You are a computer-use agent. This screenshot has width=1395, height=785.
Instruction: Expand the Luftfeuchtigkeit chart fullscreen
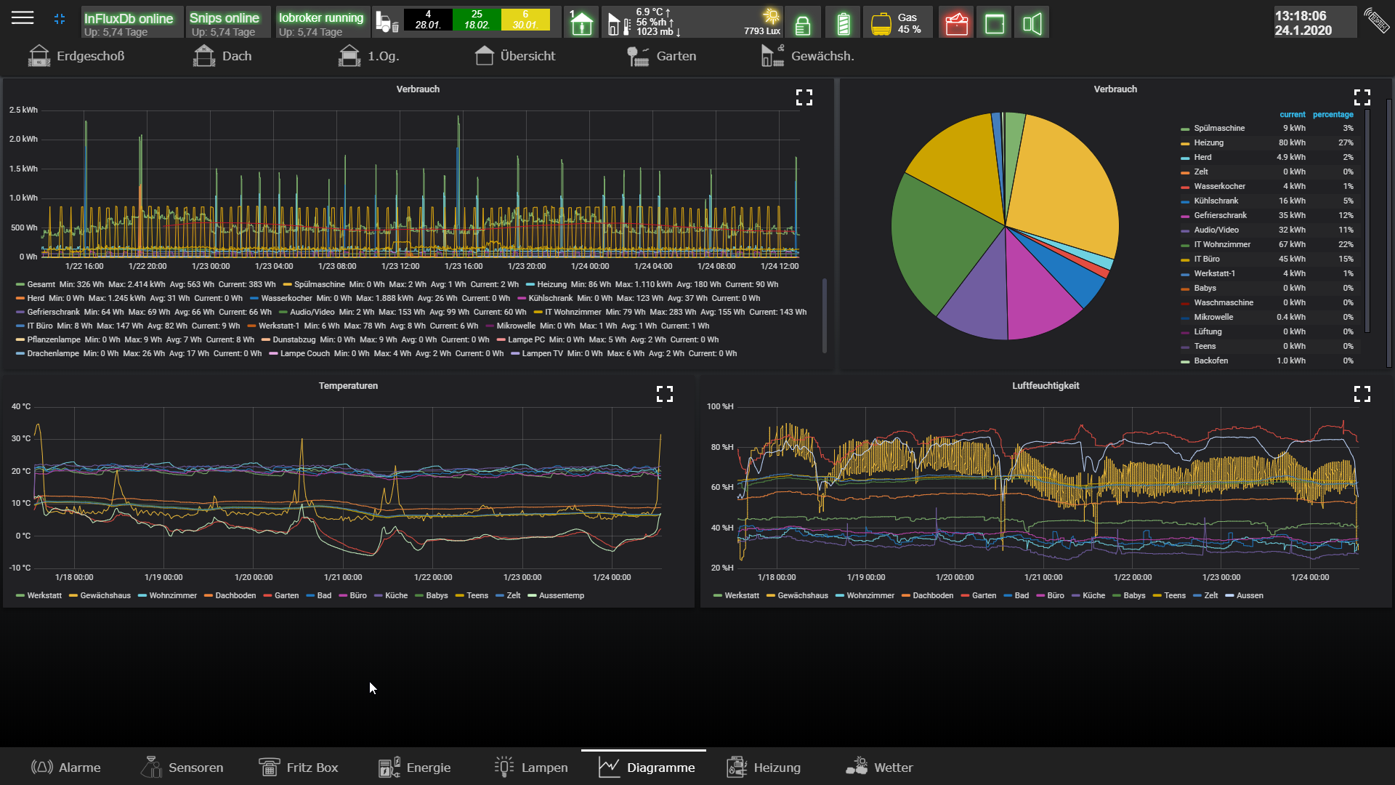(1362, 394)
